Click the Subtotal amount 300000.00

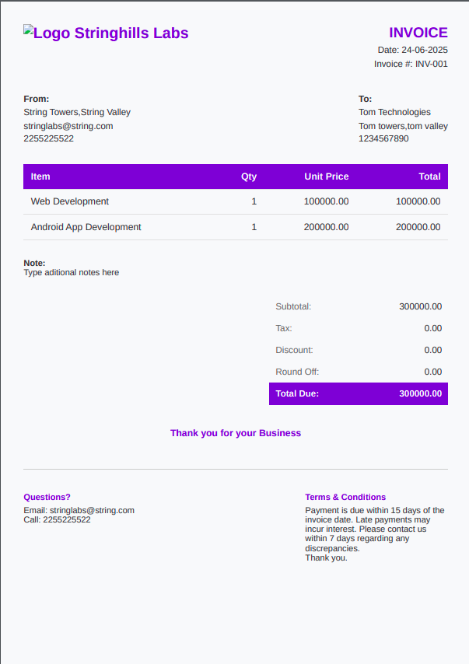(x=420, y=306)
